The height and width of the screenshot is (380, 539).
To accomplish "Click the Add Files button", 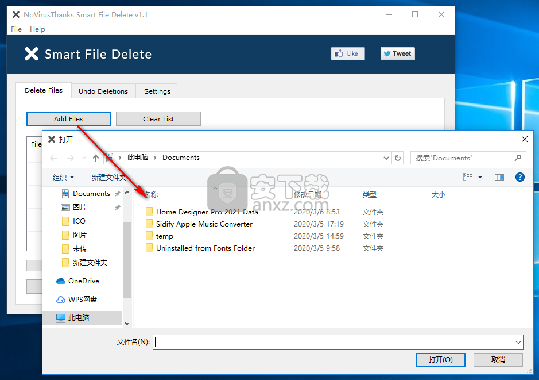I will coord(69,119).
